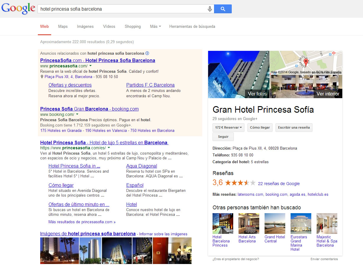This screenshot has height=272, width=363.
Task: Open hotelclub.es reviews link
Action: pos(318,195)
